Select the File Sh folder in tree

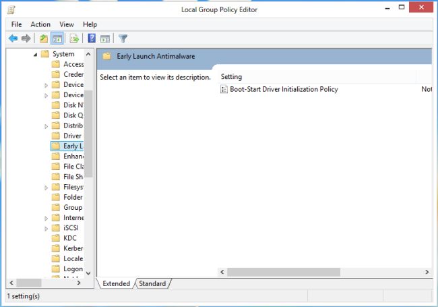[x=68, y=177]
